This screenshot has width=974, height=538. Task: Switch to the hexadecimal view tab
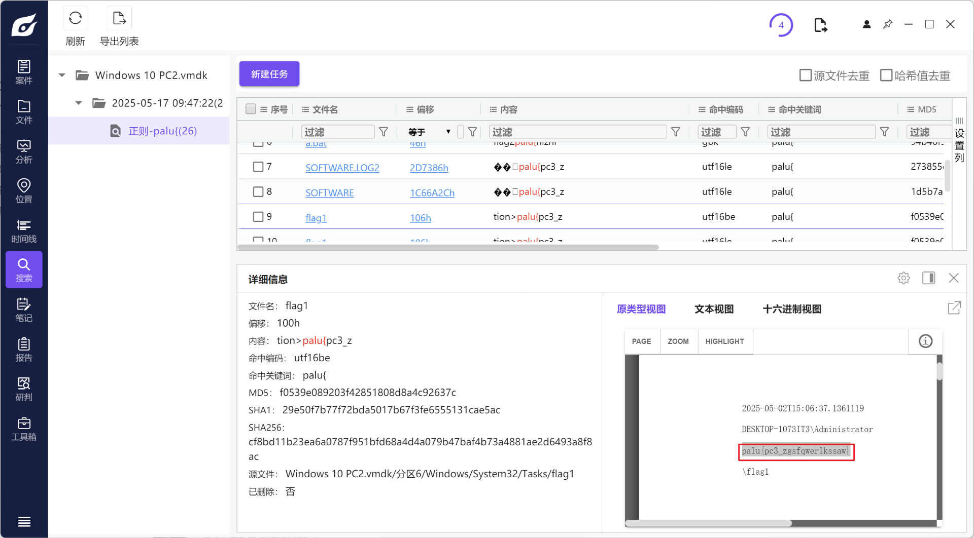click(792, 309)
